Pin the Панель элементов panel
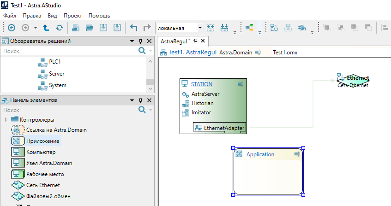 click(141, 100)
